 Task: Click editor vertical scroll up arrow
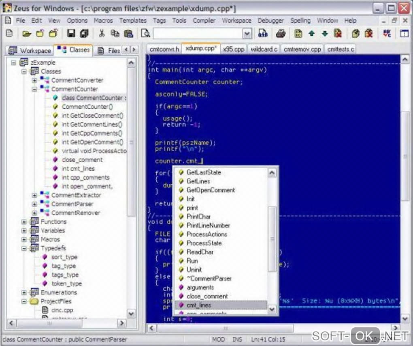(x=405, y=60)
